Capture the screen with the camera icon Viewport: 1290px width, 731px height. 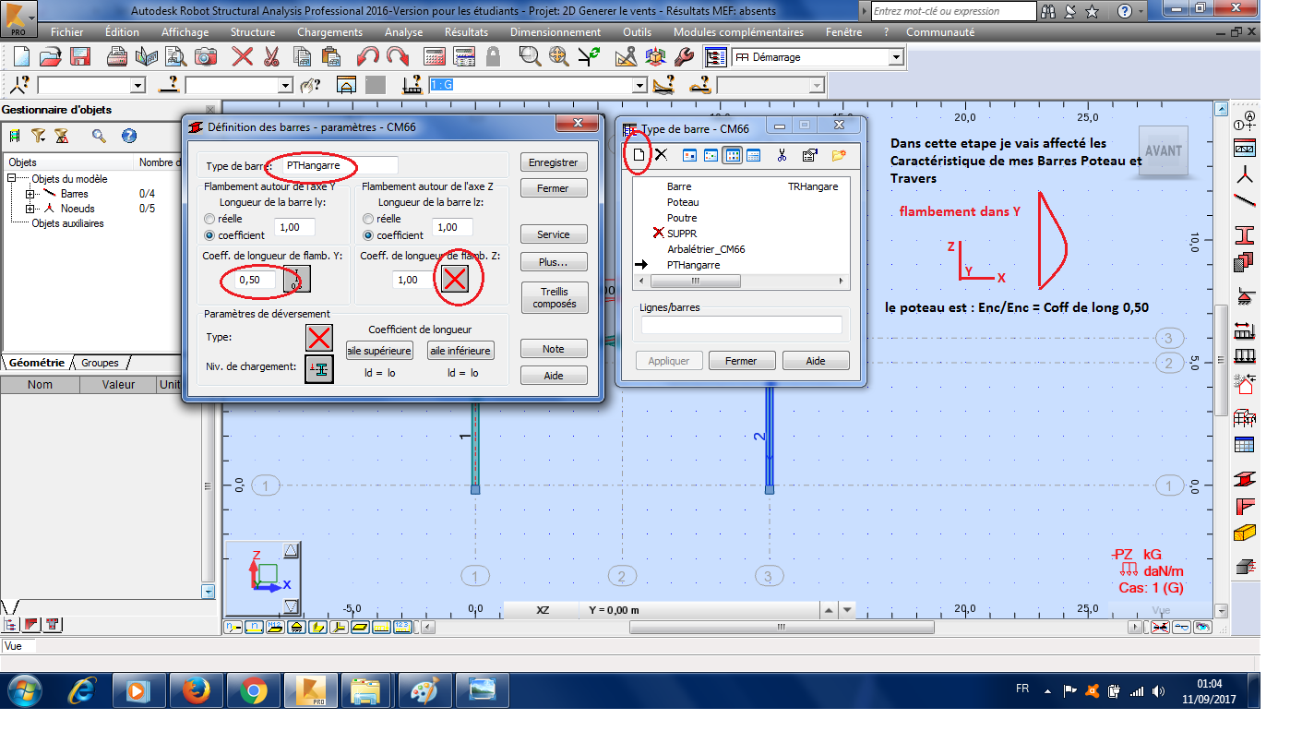point(206,57)
